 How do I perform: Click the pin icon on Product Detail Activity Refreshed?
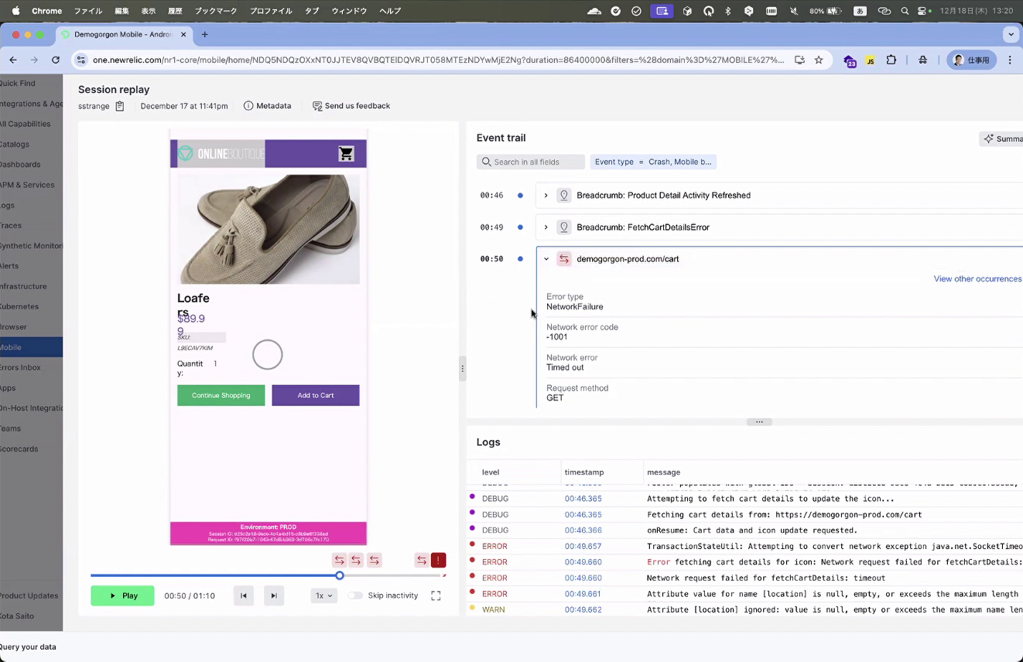pos(564,196)
